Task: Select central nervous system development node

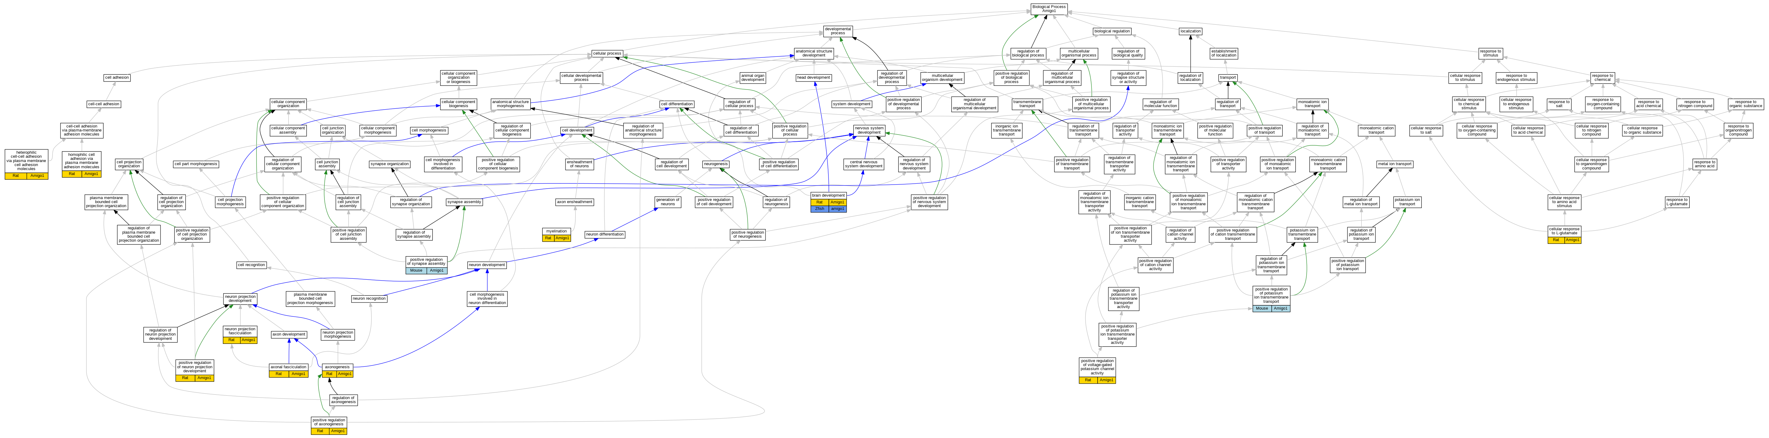Action: coord(864,164)
